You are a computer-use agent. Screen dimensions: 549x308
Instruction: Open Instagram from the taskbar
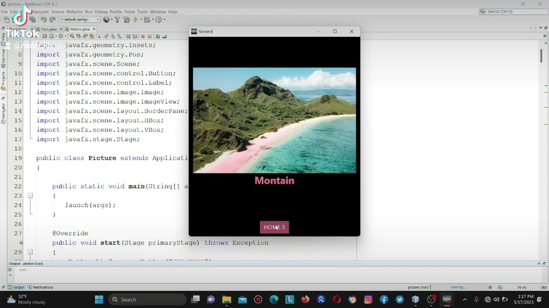pyautogui.click(x=368, y=299)
